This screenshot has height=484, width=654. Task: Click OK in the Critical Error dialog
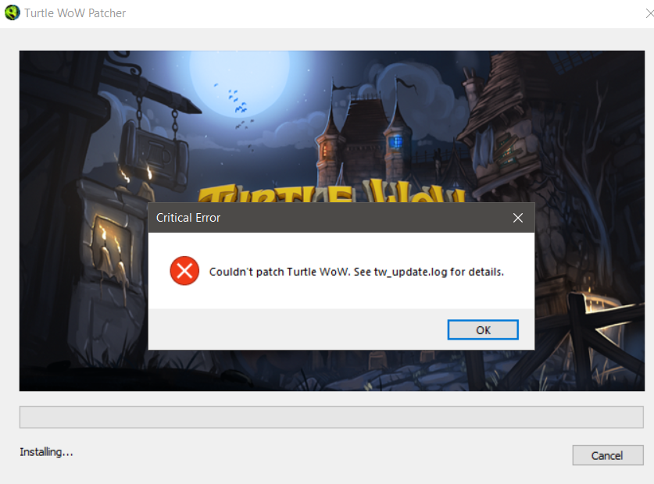(x=483, y=329)
